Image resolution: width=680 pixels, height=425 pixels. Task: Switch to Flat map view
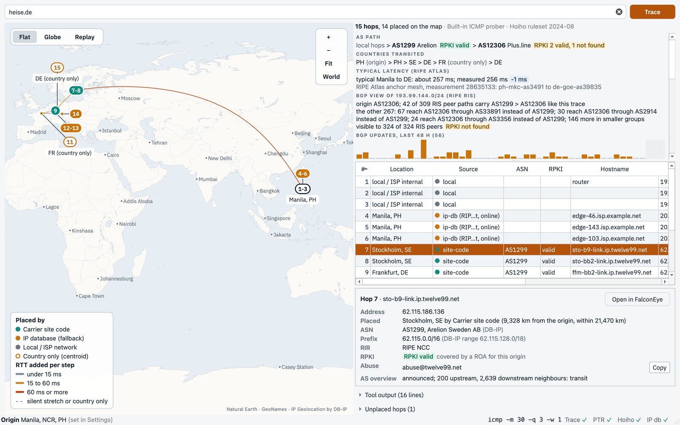pyautogui.click(x=25, y=37)
